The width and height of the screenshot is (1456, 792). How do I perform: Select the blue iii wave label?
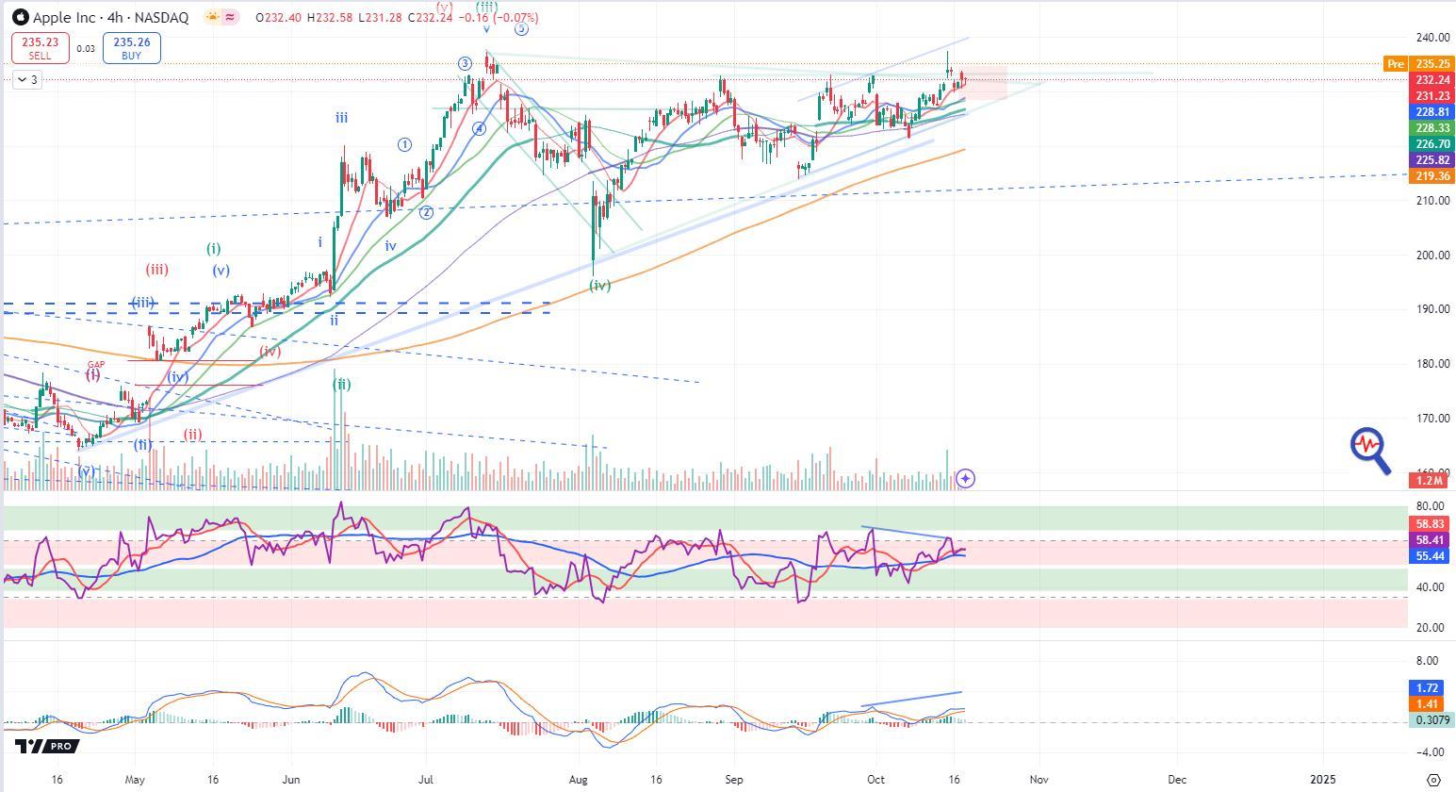pos(341,118)
